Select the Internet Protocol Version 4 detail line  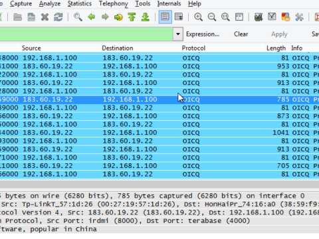[x=159, y=212]
